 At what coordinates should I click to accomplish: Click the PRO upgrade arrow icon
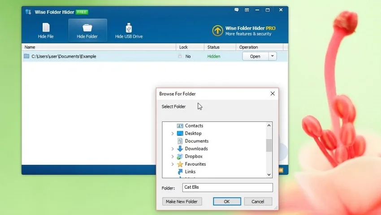tap(217, 31)
